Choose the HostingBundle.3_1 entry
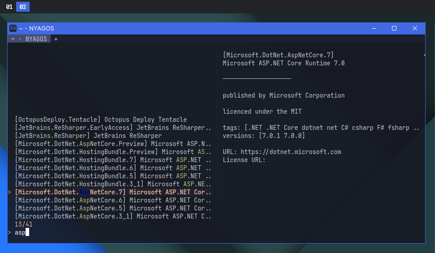The height and width of the screenshot is (253, 435). pos(112,184)
